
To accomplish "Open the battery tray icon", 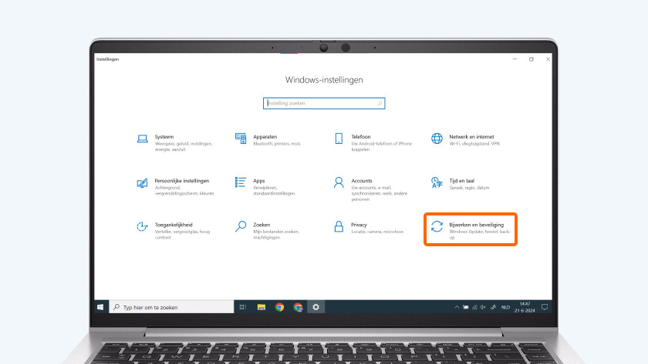I will (466, 307).
